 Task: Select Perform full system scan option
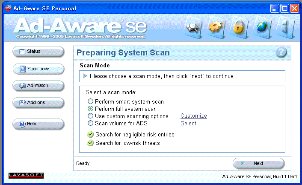pyautogui.click(x=90, y=109)
